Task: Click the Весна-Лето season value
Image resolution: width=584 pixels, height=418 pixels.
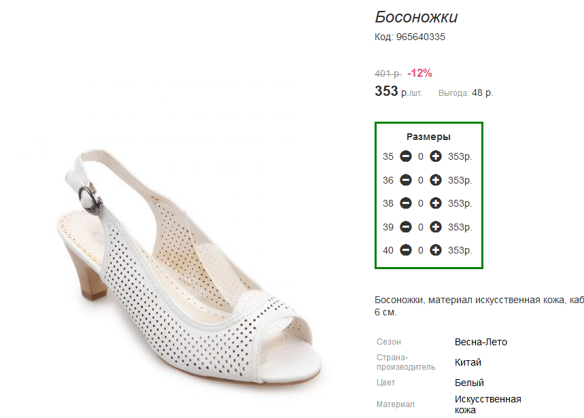Action: [x=481, y=342]
